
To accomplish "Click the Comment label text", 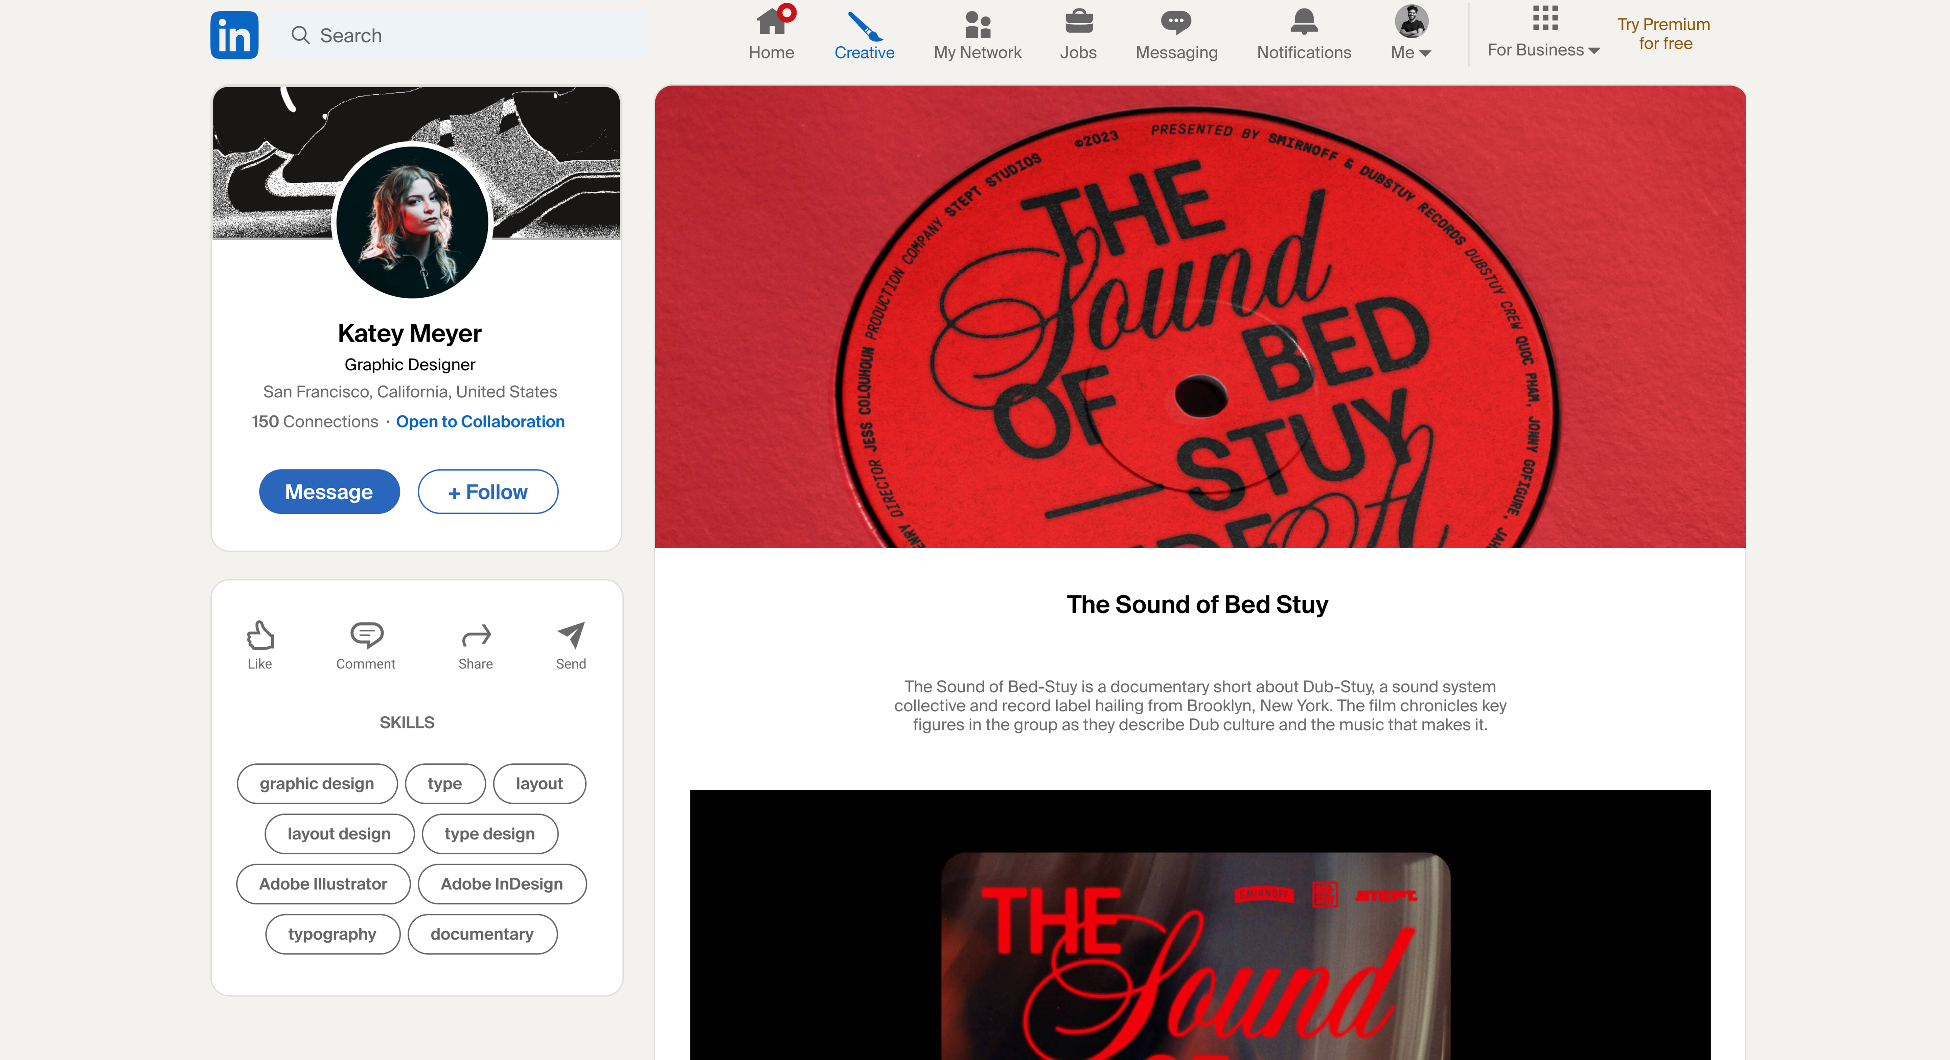I will 366,664.
